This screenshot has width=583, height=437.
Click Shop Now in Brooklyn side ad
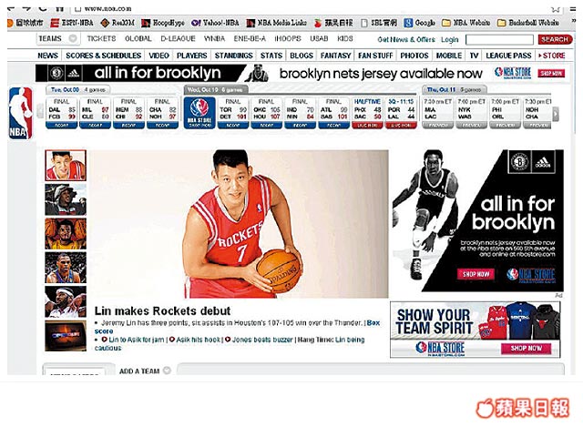476,274
